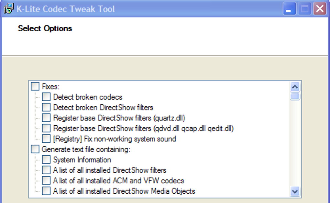
Task: Select the Generate text file containing: label
Action: point(86,149)
